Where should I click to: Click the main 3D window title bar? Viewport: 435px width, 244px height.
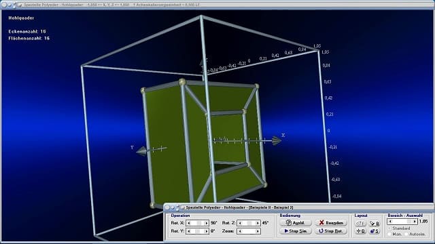(x=217, y=5)
